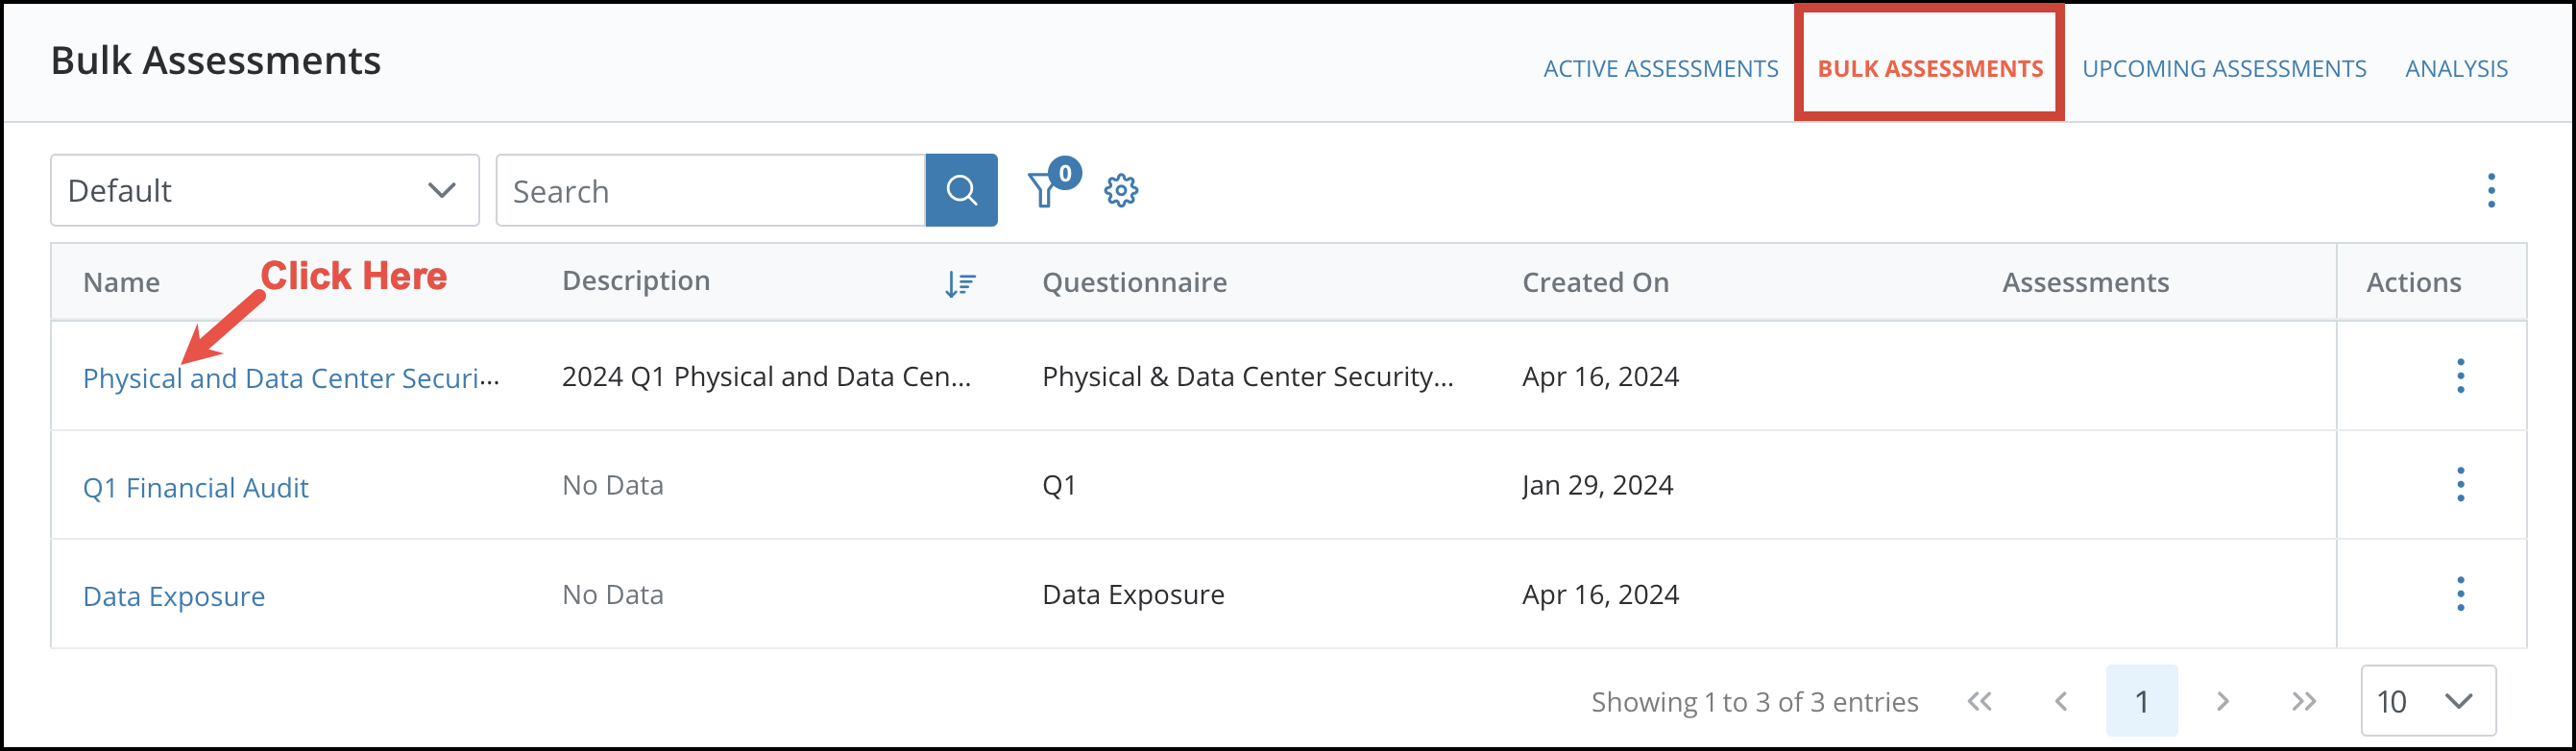Open the Analysis tab
The image size is (2576, 751).
pos(2457,68)
